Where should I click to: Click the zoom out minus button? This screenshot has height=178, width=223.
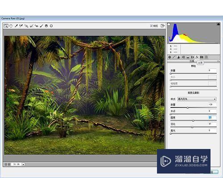pyautogui.click(x=6, y=164)
